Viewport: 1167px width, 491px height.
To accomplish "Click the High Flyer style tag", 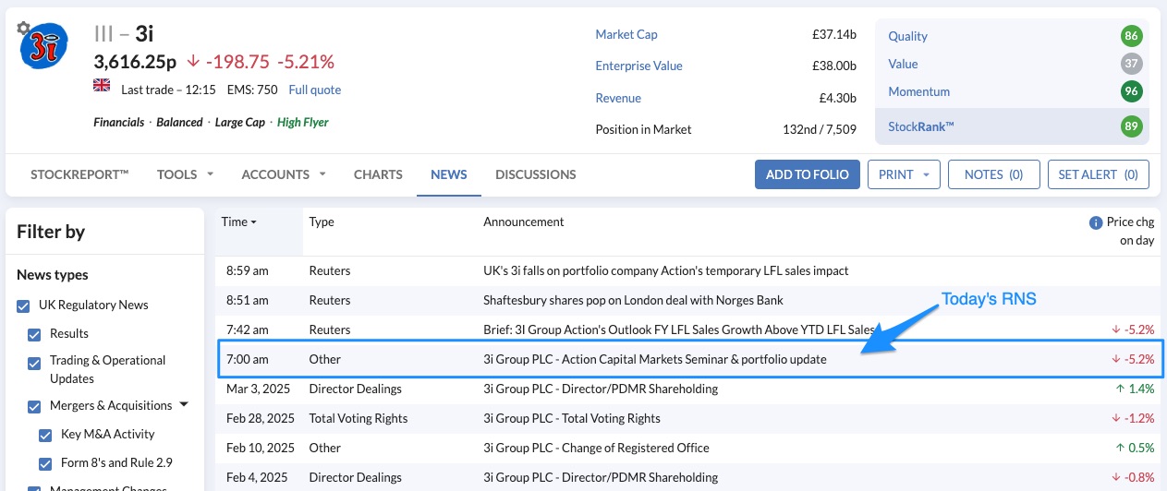I will pos(303,123).
